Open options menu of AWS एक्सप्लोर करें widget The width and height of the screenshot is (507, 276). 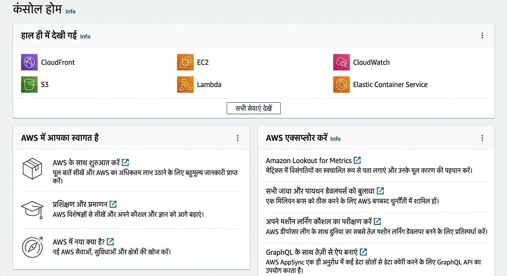coord(482,138)
